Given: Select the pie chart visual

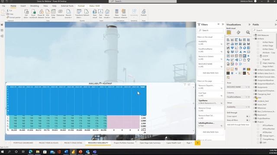Looking at the screenshot, I should coord(241,48).
